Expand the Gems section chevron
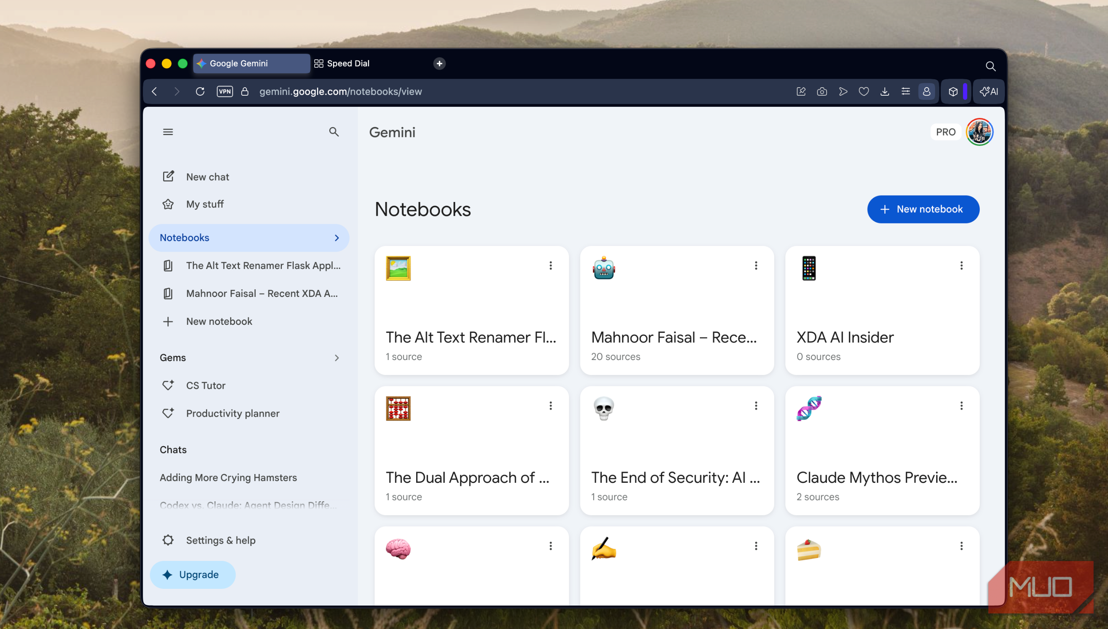Image resolution: width=1108 pixels, height=629 pixels. click(x=337, y=358)
